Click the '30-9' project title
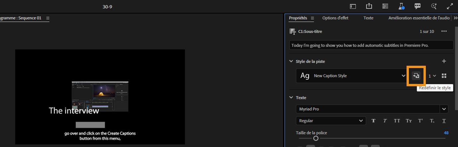Image resolution: width=458 pixels, height=147 pixels. pos(107,7)
